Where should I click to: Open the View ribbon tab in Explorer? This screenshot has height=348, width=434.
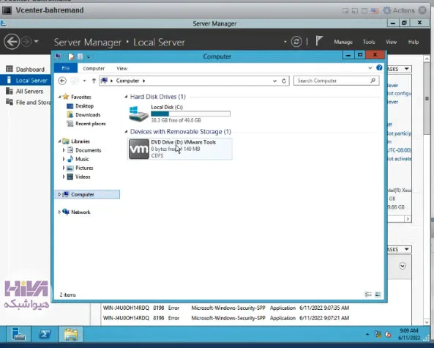(121, 68)
